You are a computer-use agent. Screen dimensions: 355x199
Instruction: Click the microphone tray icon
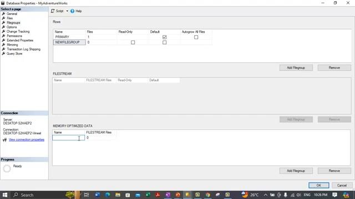pos(286,195)
